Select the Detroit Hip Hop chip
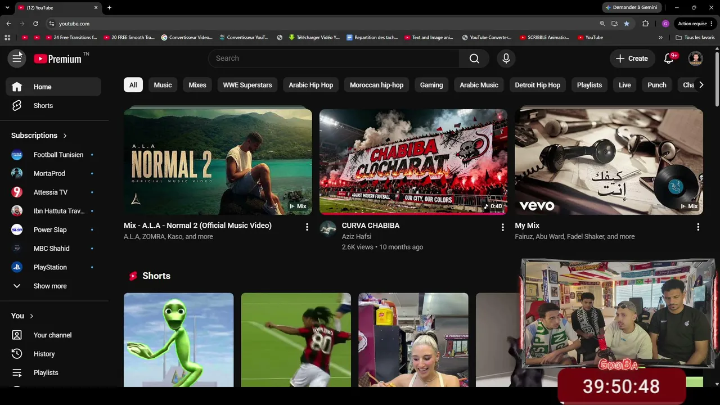Viewport: 720px width, 405px height. point(538,85)
